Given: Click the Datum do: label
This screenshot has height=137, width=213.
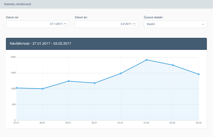Looking at the screenshot, I should pos(81,17).
